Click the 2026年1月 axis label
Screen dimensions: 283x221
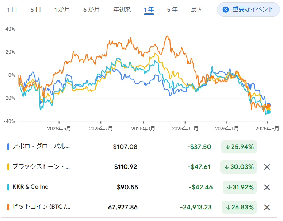tap(227, 129)
